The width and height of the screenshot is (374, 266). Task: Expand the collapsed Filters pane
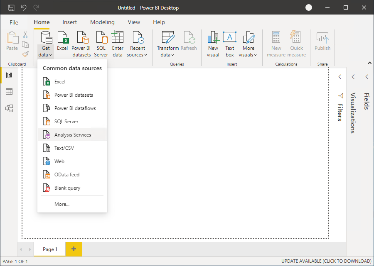pyautogui.click(x=340, y=76)
